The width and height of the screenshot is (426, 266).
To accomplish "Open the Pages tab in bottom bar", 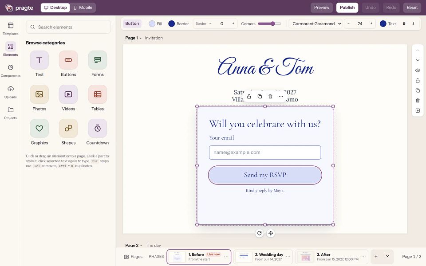I will pyautogui.click(x=133, y=257).
